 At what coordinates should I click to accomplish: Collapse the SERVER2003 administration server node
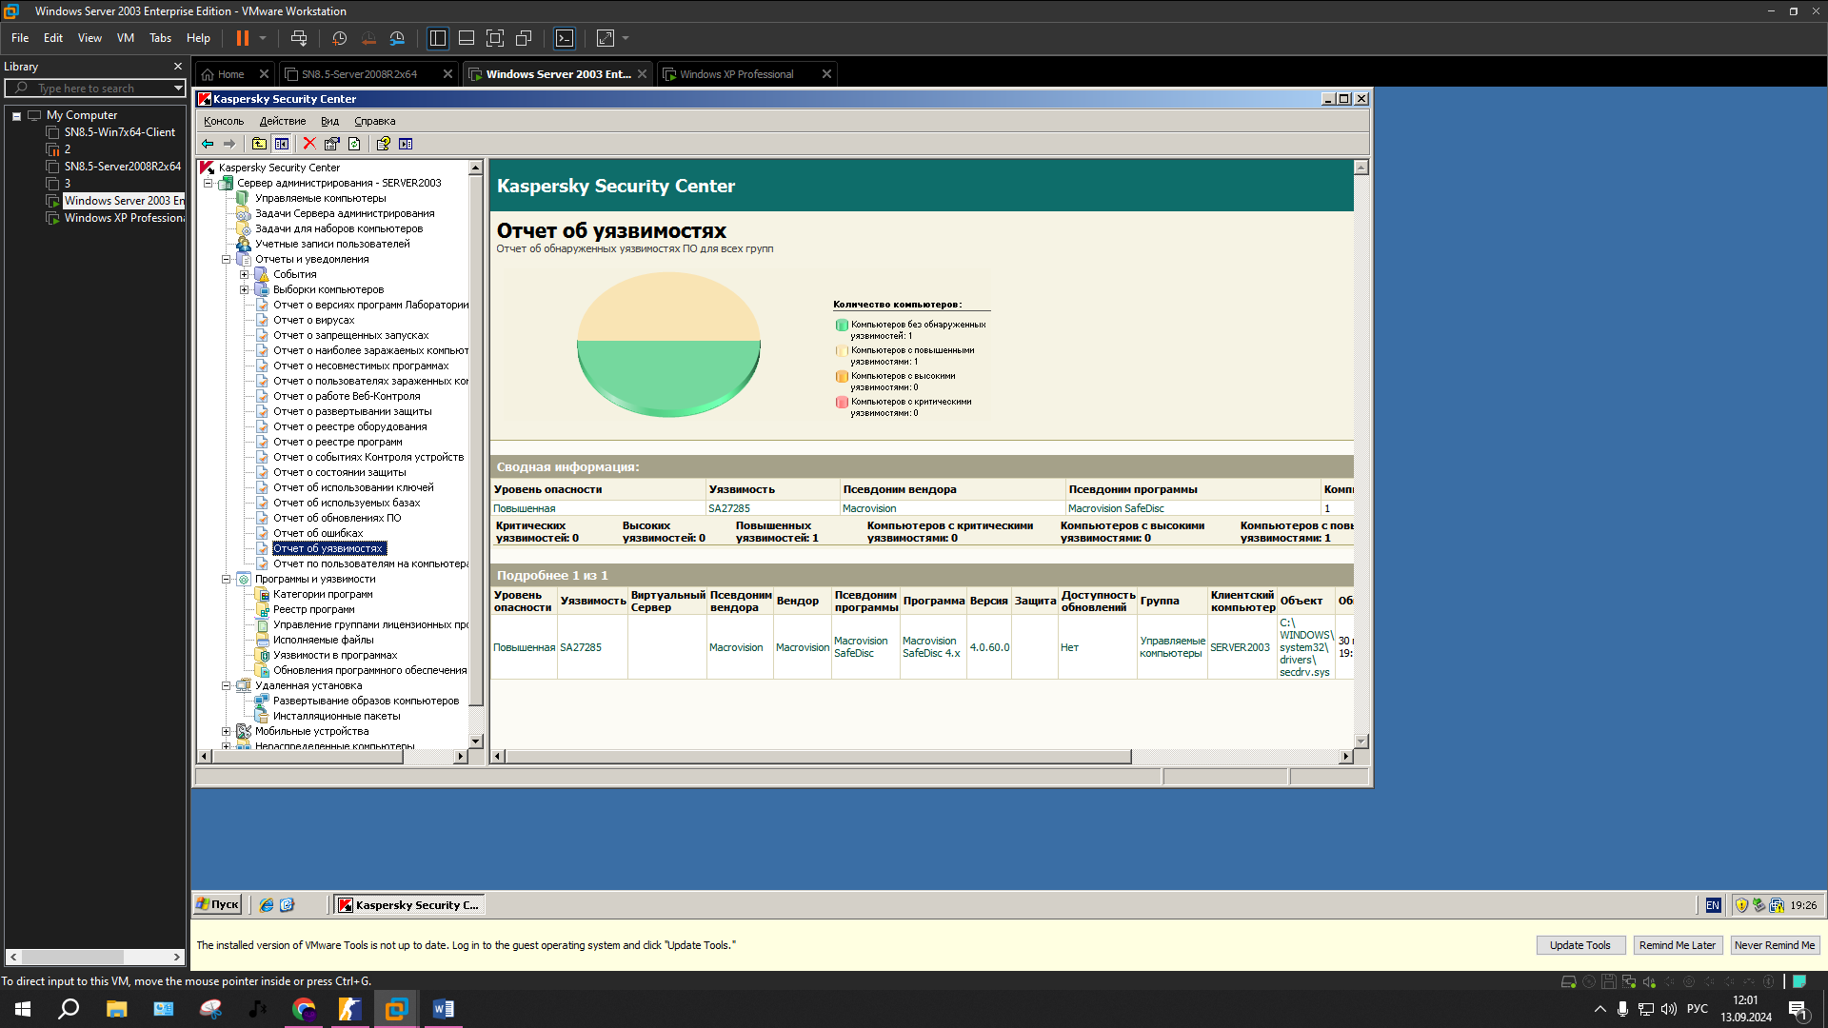pyautogui.click(x=208, y=183)
